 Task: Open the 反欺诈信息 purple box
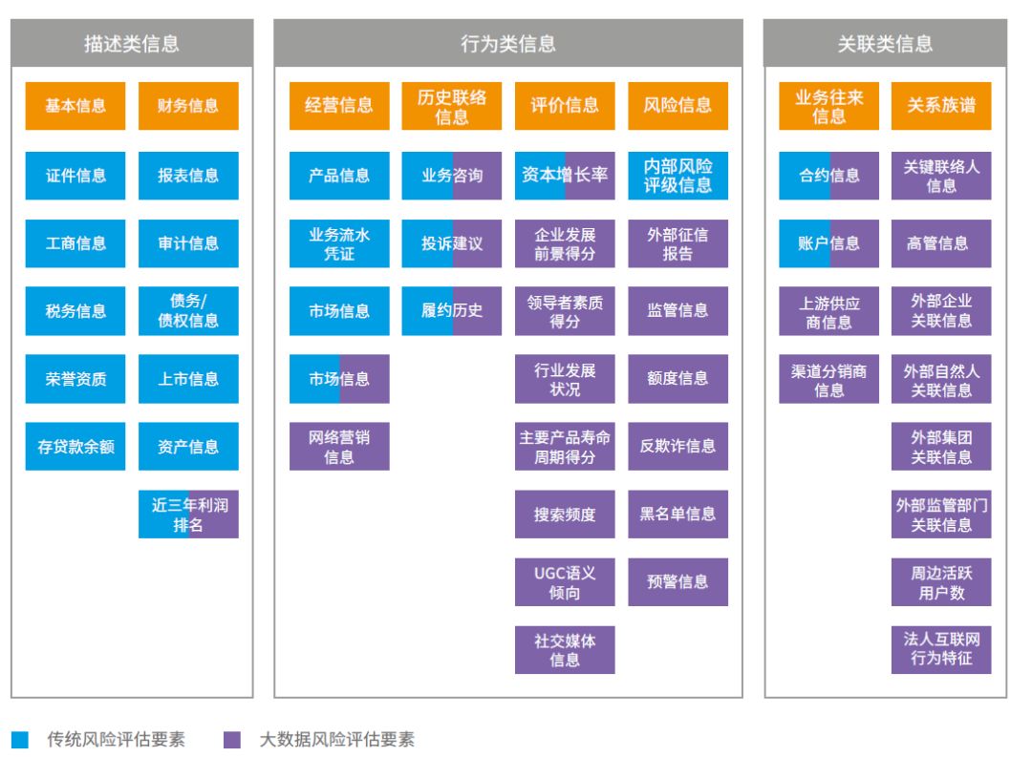pyautogui.click(x=677, y=447)
